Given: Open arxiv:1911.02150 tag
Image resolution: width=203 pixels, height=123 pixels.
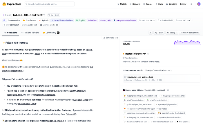Looking at the screenshot, I should [165, 20].
